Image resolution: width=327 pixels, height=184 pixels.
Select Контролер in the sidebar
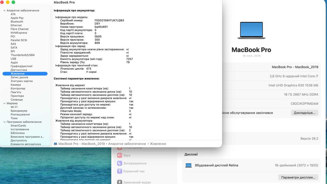(18, 89)
